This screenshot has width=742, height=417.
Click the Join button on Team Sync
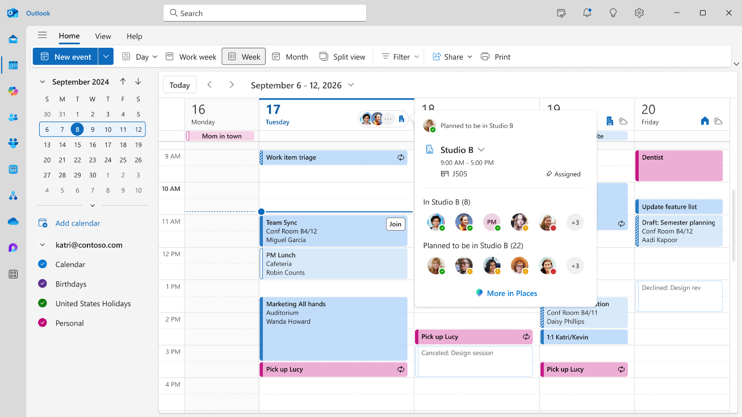(396, 224)
